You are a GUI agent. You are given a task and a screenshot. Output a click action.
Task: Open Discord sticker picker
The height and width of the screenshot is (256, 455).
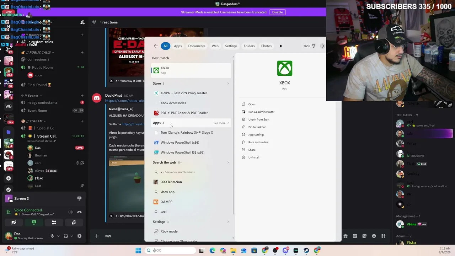[x=364, y=236]
